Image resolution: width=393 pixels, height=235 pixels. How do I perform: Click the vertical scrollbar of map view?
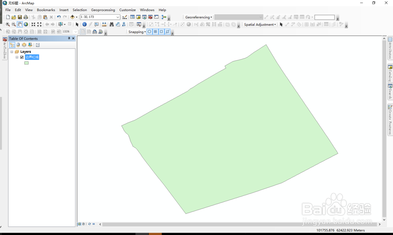[x=384, y=129]
